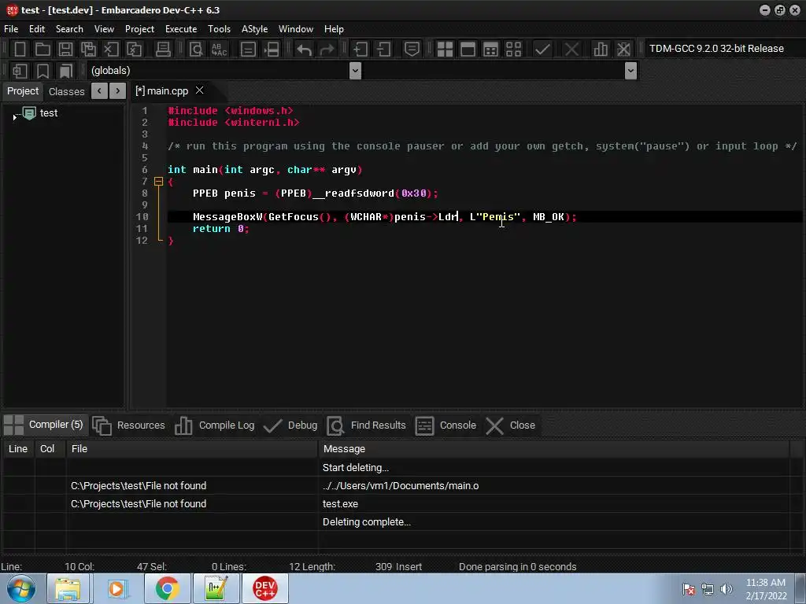Switch to the Compile Log tab

point(215,425)
